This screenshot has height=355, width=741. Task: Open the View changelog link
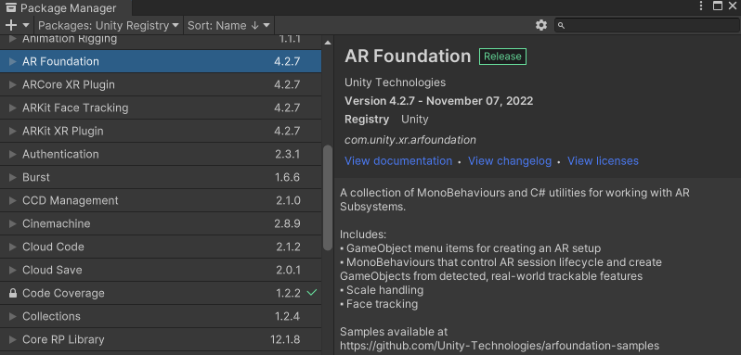[510, 160]
